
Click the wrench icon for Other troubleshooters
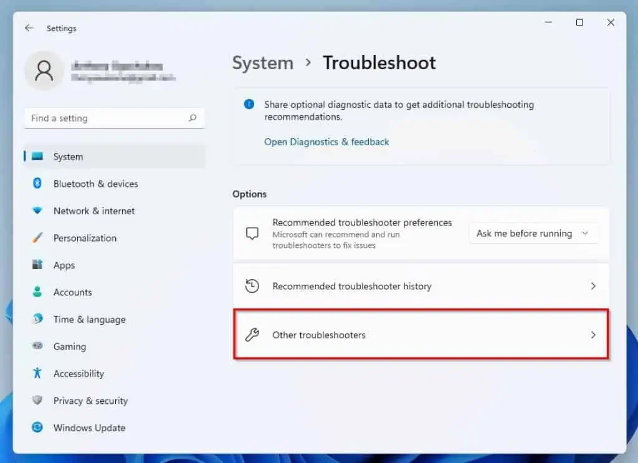click(x=252, y=335)
